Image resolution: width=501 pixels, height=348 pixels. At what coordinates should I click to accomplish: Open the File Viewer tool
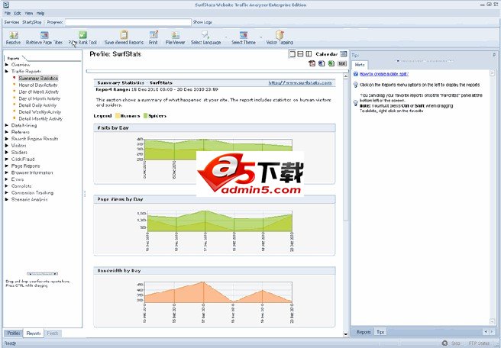point(176,35)
